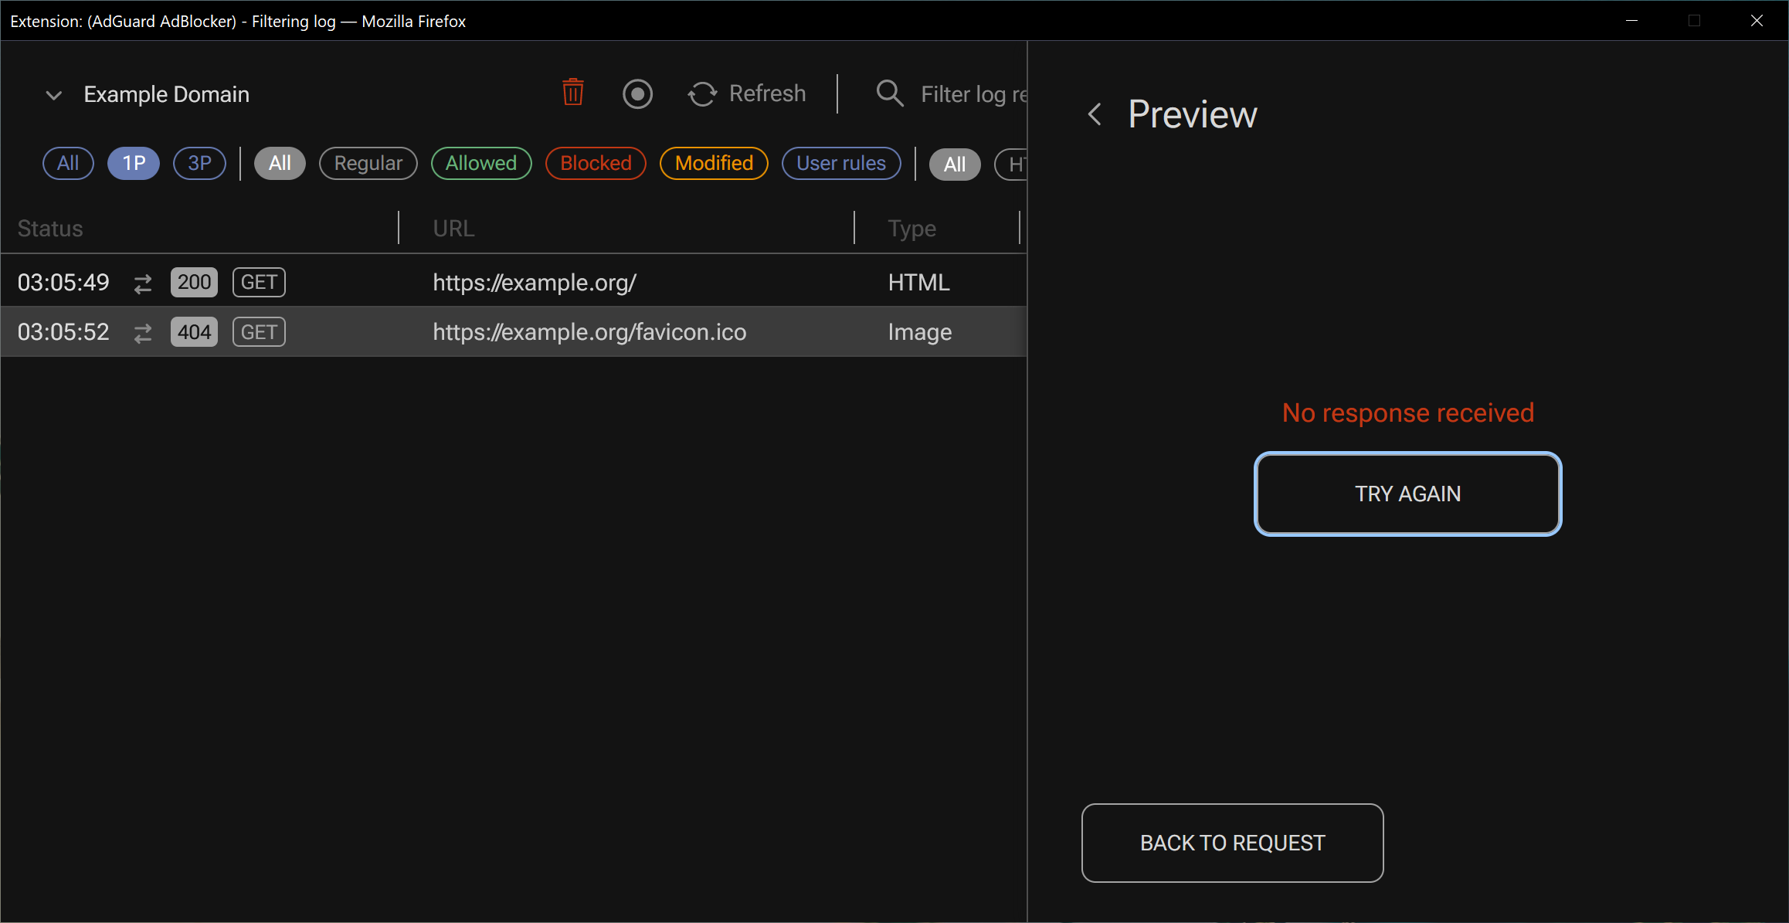Click the redirect arrows icon on example.org row
The width and height of the screenshot is (1789, 923).
(142, 283)
